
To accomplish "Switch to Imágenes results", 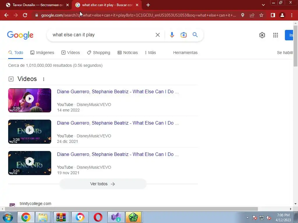I will pos(42,53).
